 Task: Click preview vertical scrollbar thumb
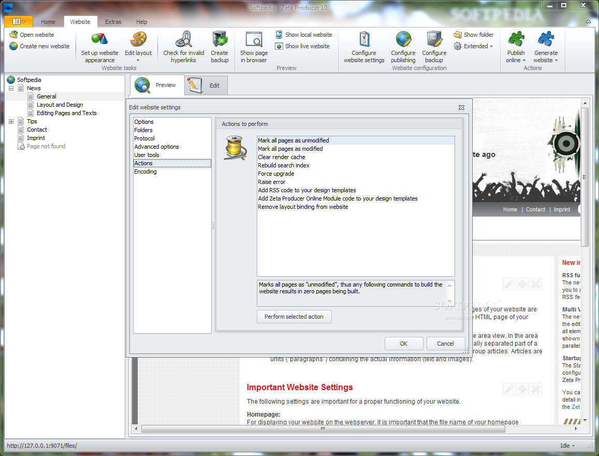(x=585, y=177)
